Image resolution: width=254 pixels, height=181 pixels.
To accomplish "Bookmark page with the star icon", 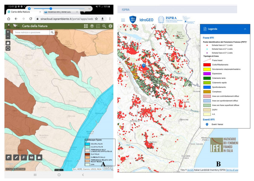I will click(x=96, y=19).
